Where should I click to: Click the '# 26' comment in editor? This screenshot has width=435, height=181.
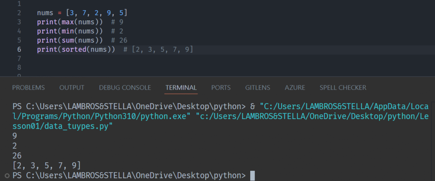(x=119, y=40)
